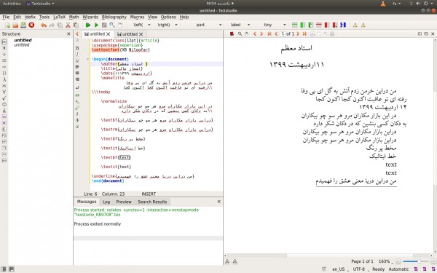
Task: Click the page number field in PDF viewer
Action: point(283,33)
